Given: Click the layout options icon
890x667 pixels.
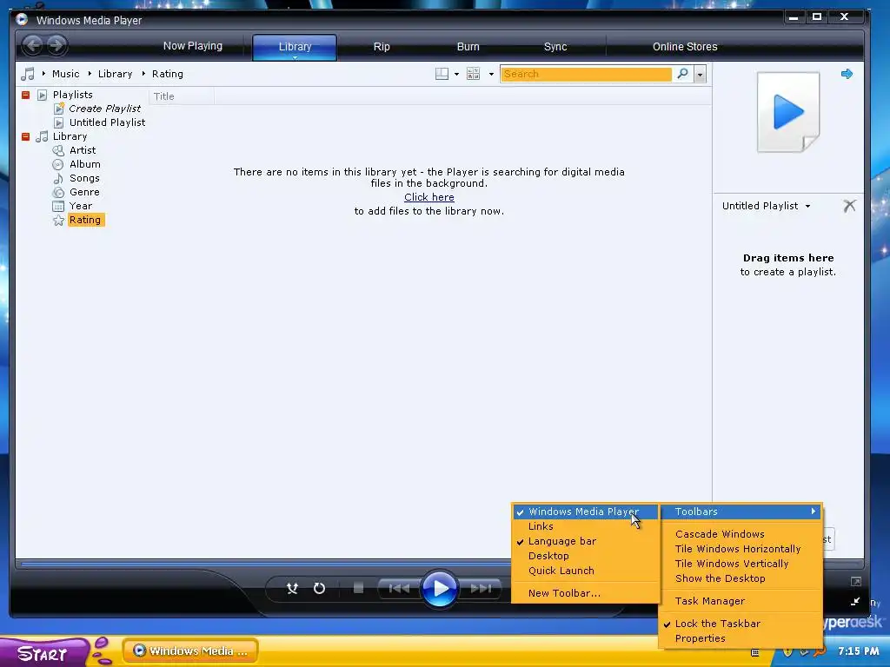Looking at the screenshot, I should (442, 74).
